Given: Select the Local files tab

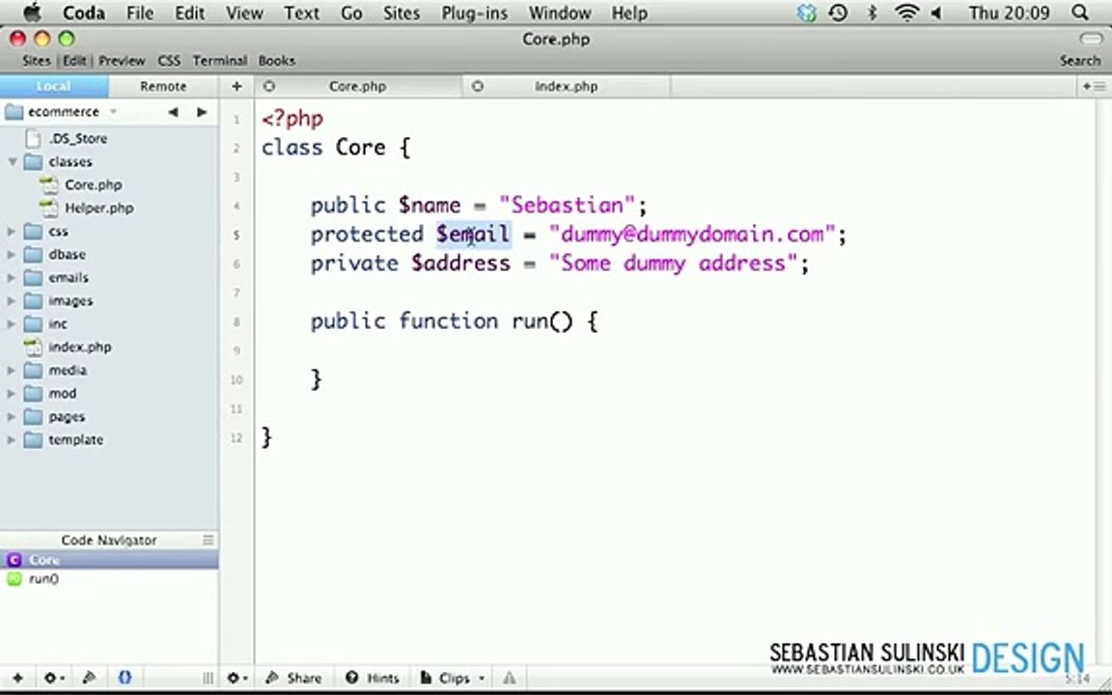Looking at the screenshot, I should (54, 86).
